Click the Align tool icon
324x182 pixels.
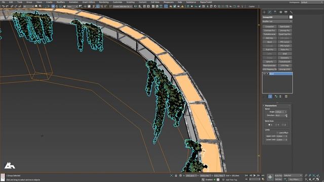coord(140,7)
